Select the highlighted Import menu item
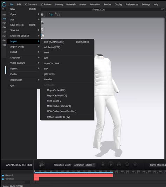166x187 pixels. [x=24, y=41]
